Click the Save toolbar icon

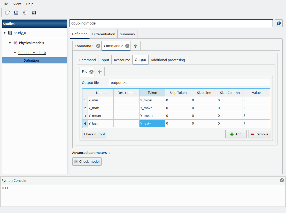click(x=34, y=13)
